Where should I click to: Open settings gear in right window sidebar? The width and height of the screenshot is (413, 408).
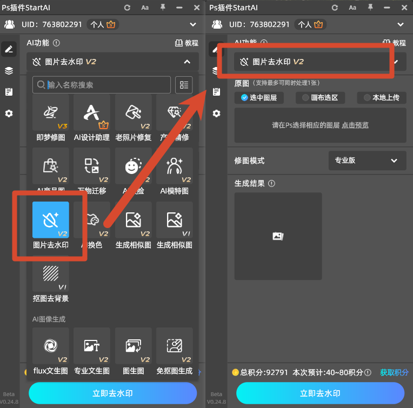217,113
